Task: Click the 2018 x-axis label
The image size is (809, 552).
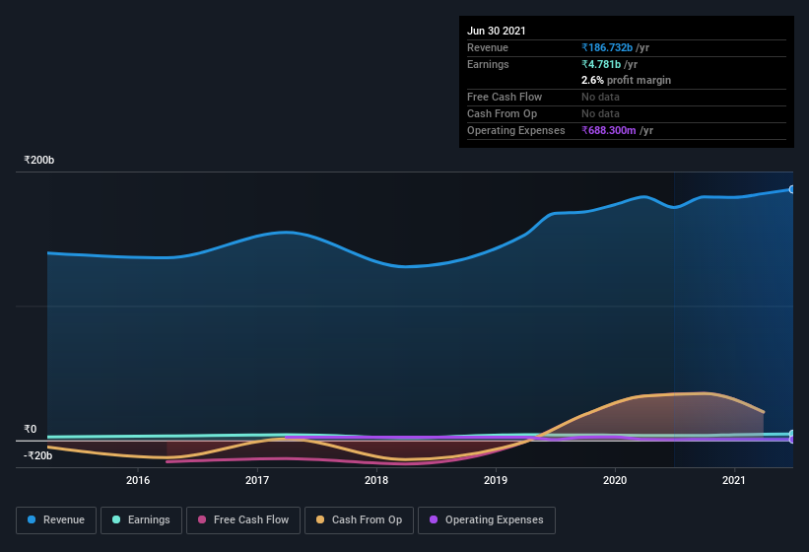Action: (x=376, y=480)
